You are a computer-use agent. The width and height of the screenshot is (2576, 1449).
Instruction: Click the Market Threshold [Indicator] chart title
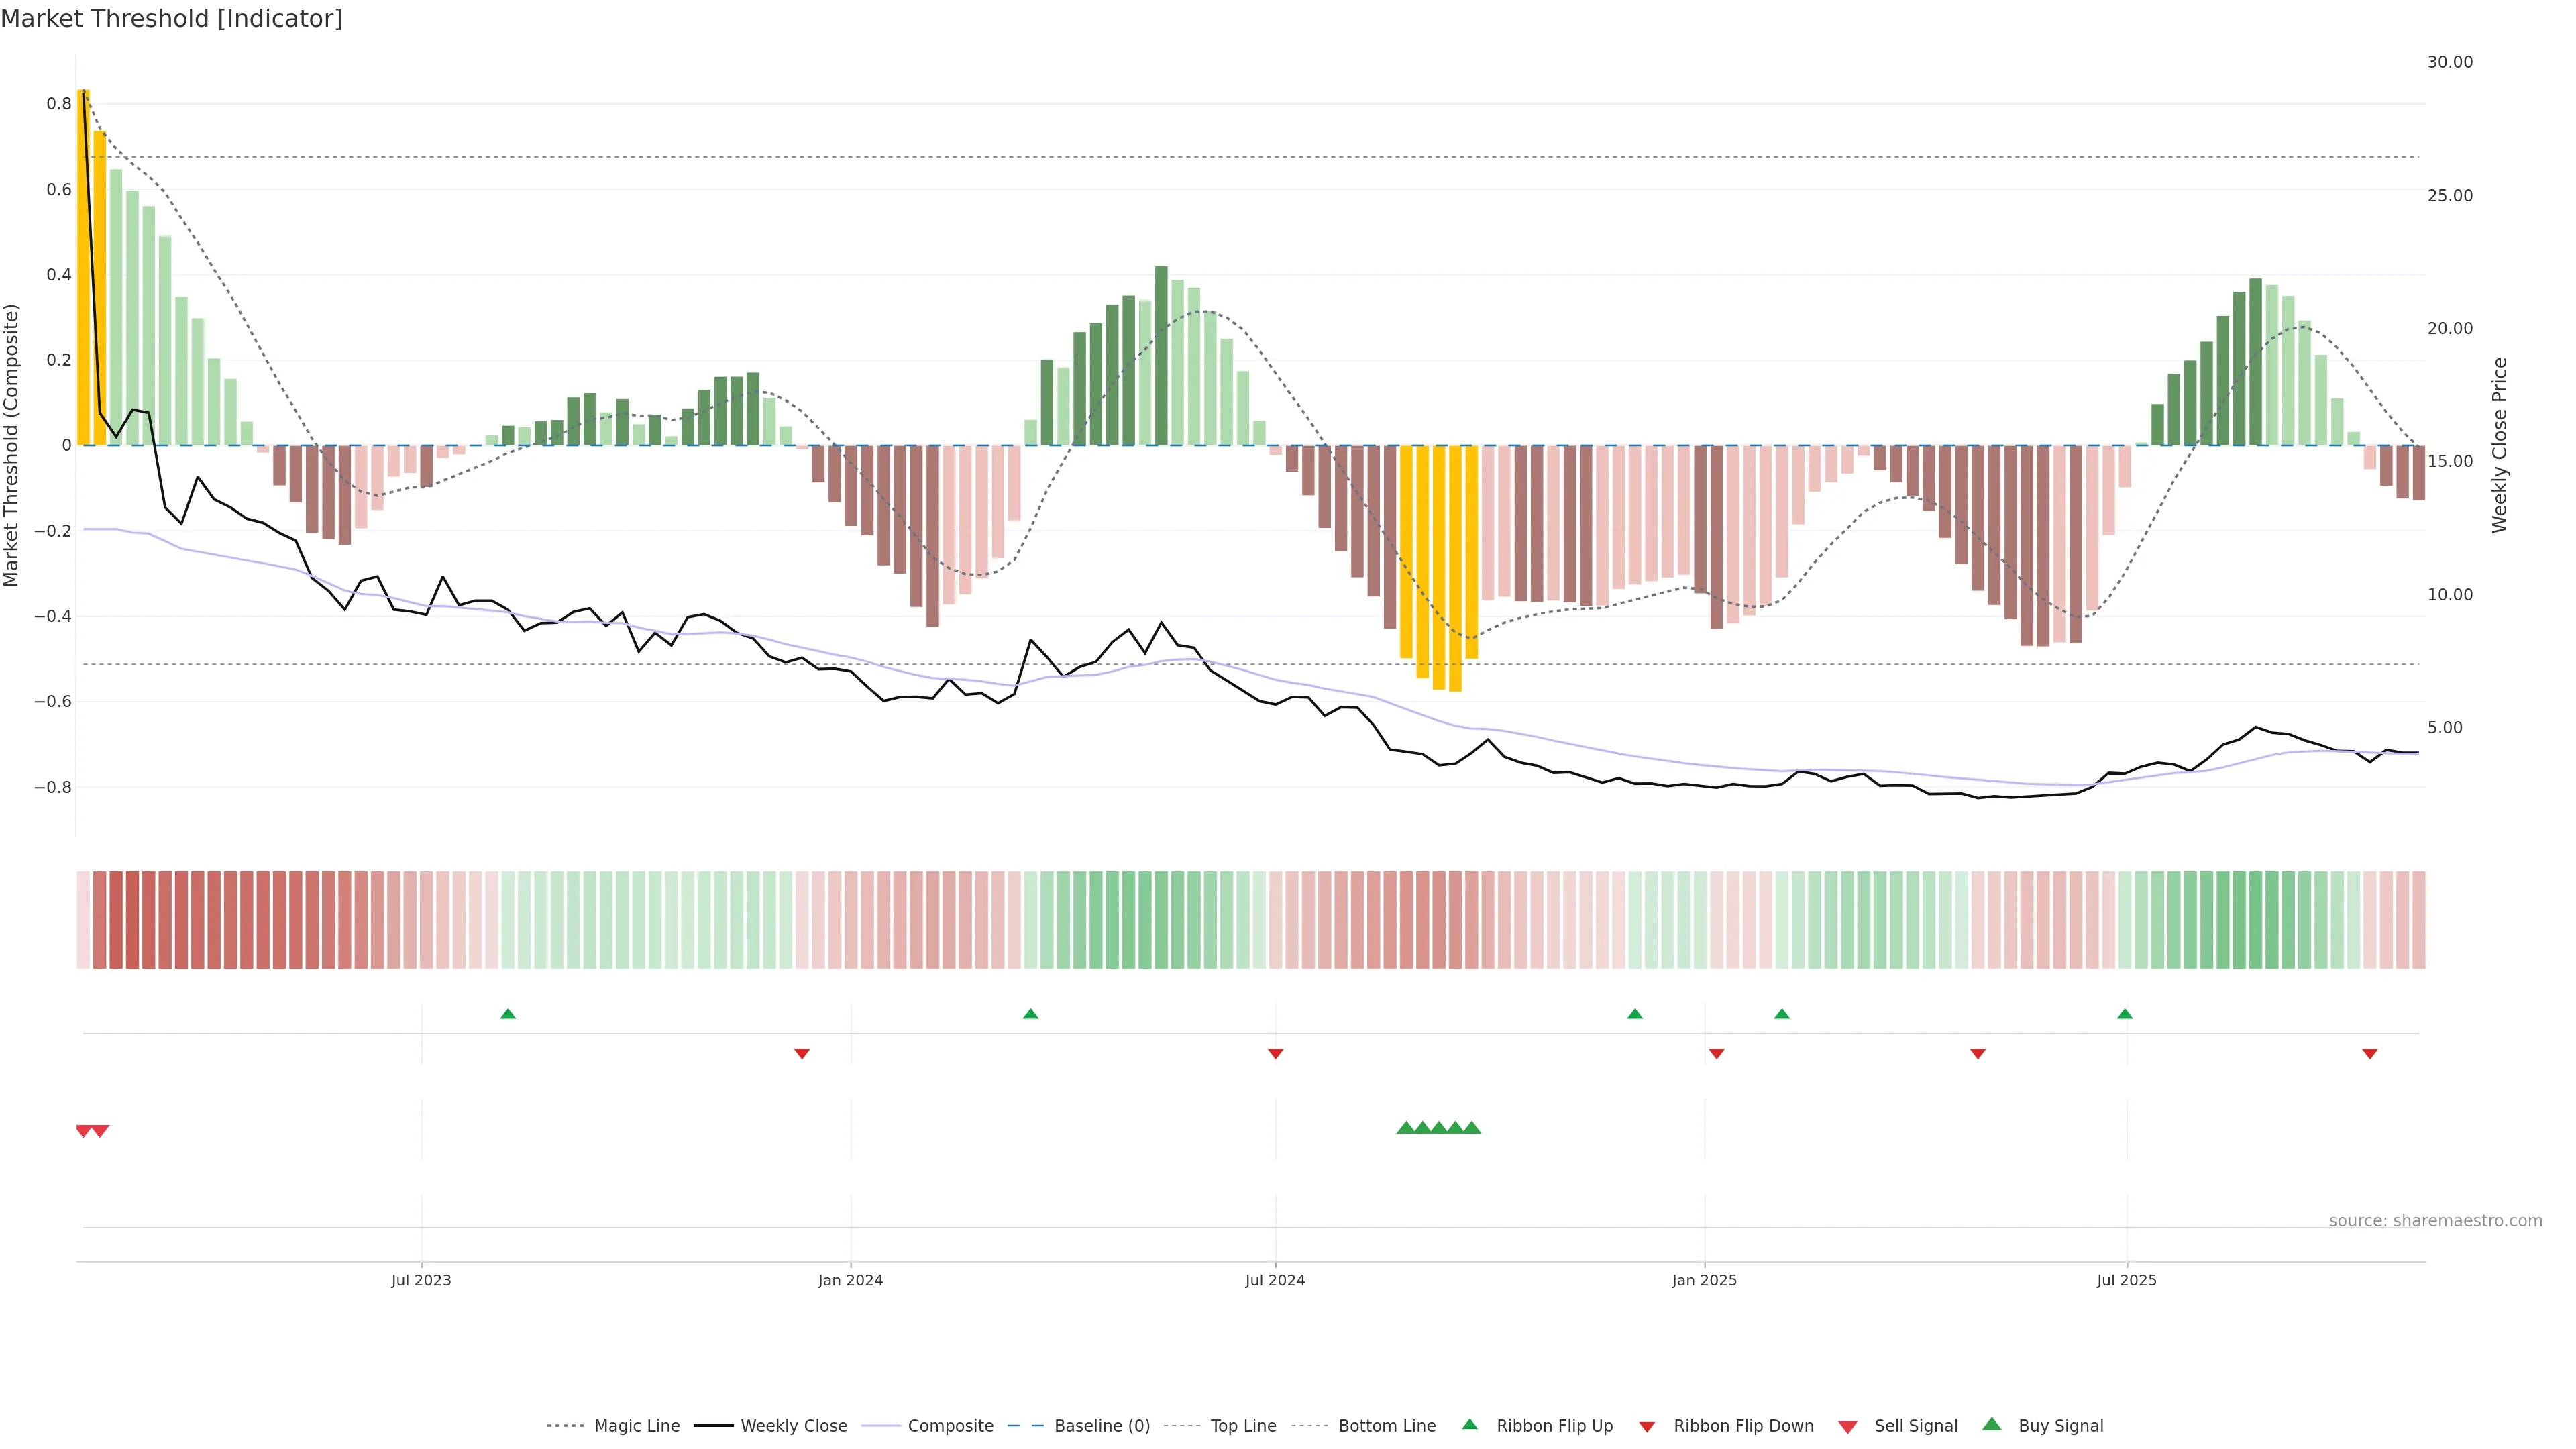(172, 19)
